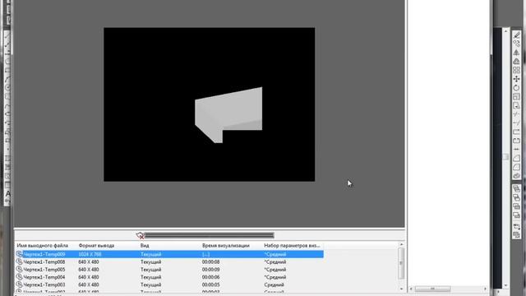
Task: Select the Чертеж1-Temp003 render entry
Action: (x=169, y=284)
